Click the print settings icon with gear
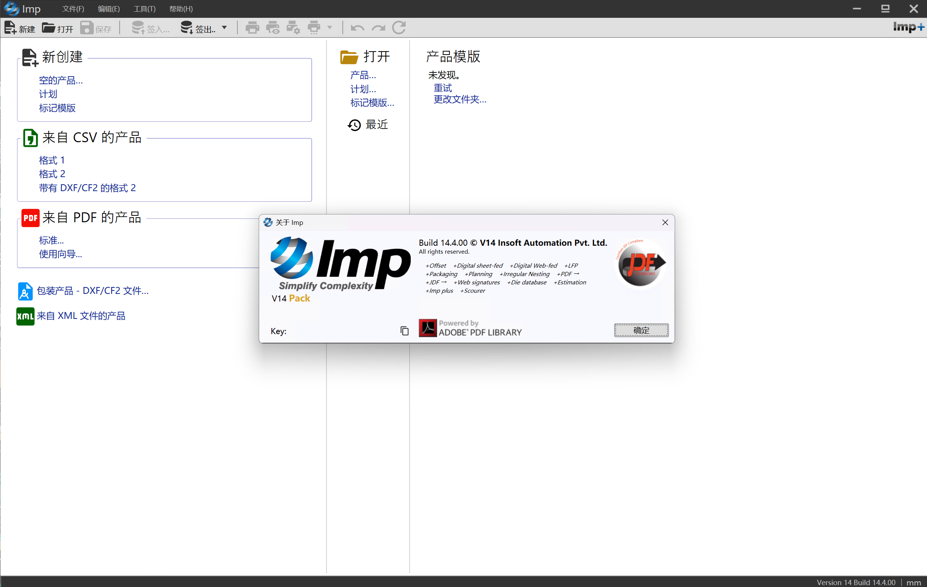Image resolution: width=927 pixels, height=587 pixels. tap(293, 28)
